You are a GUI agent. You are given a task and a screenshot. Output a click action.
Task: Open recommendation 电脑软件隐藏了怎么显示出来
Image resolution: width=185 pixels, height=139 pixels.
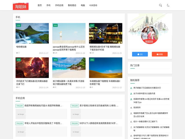pos(151,115)
